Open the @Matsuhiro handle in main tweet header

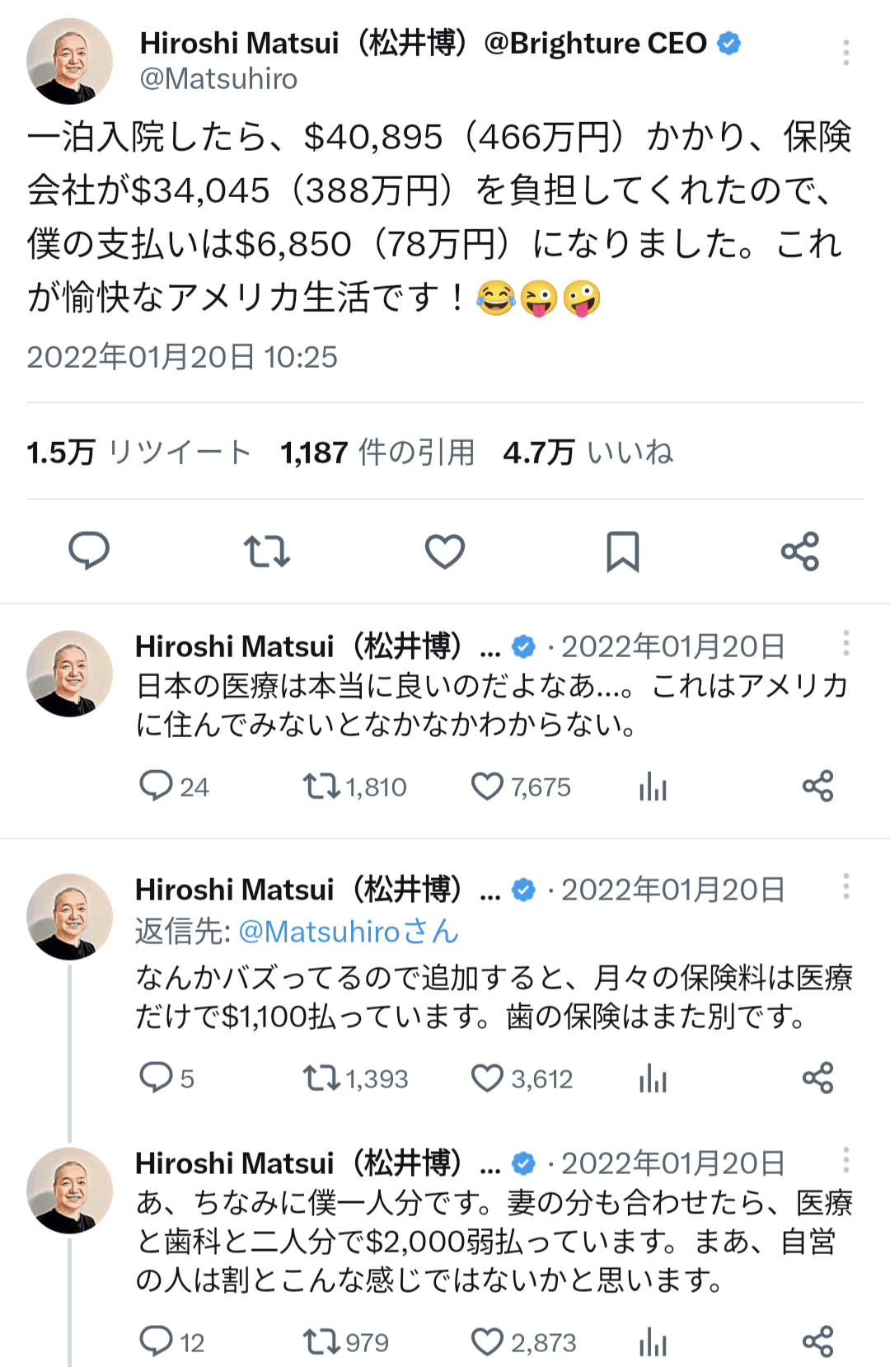[x=218, y=79]
